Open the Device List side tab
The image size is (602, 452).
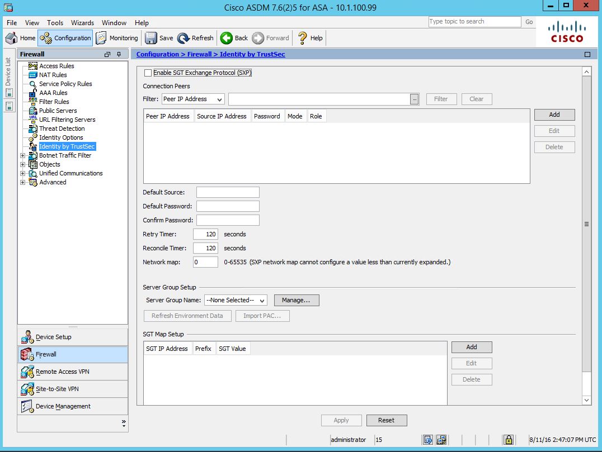8,72
